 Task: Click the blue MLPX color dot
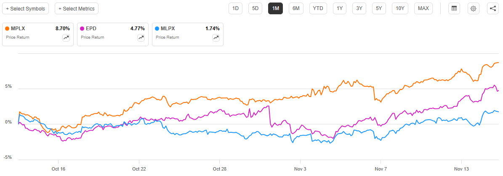[157, 29]
